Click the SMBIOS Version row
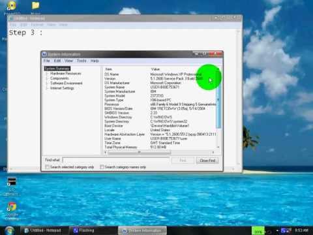This screenshot has height=235, width=313. coord(160,113)
